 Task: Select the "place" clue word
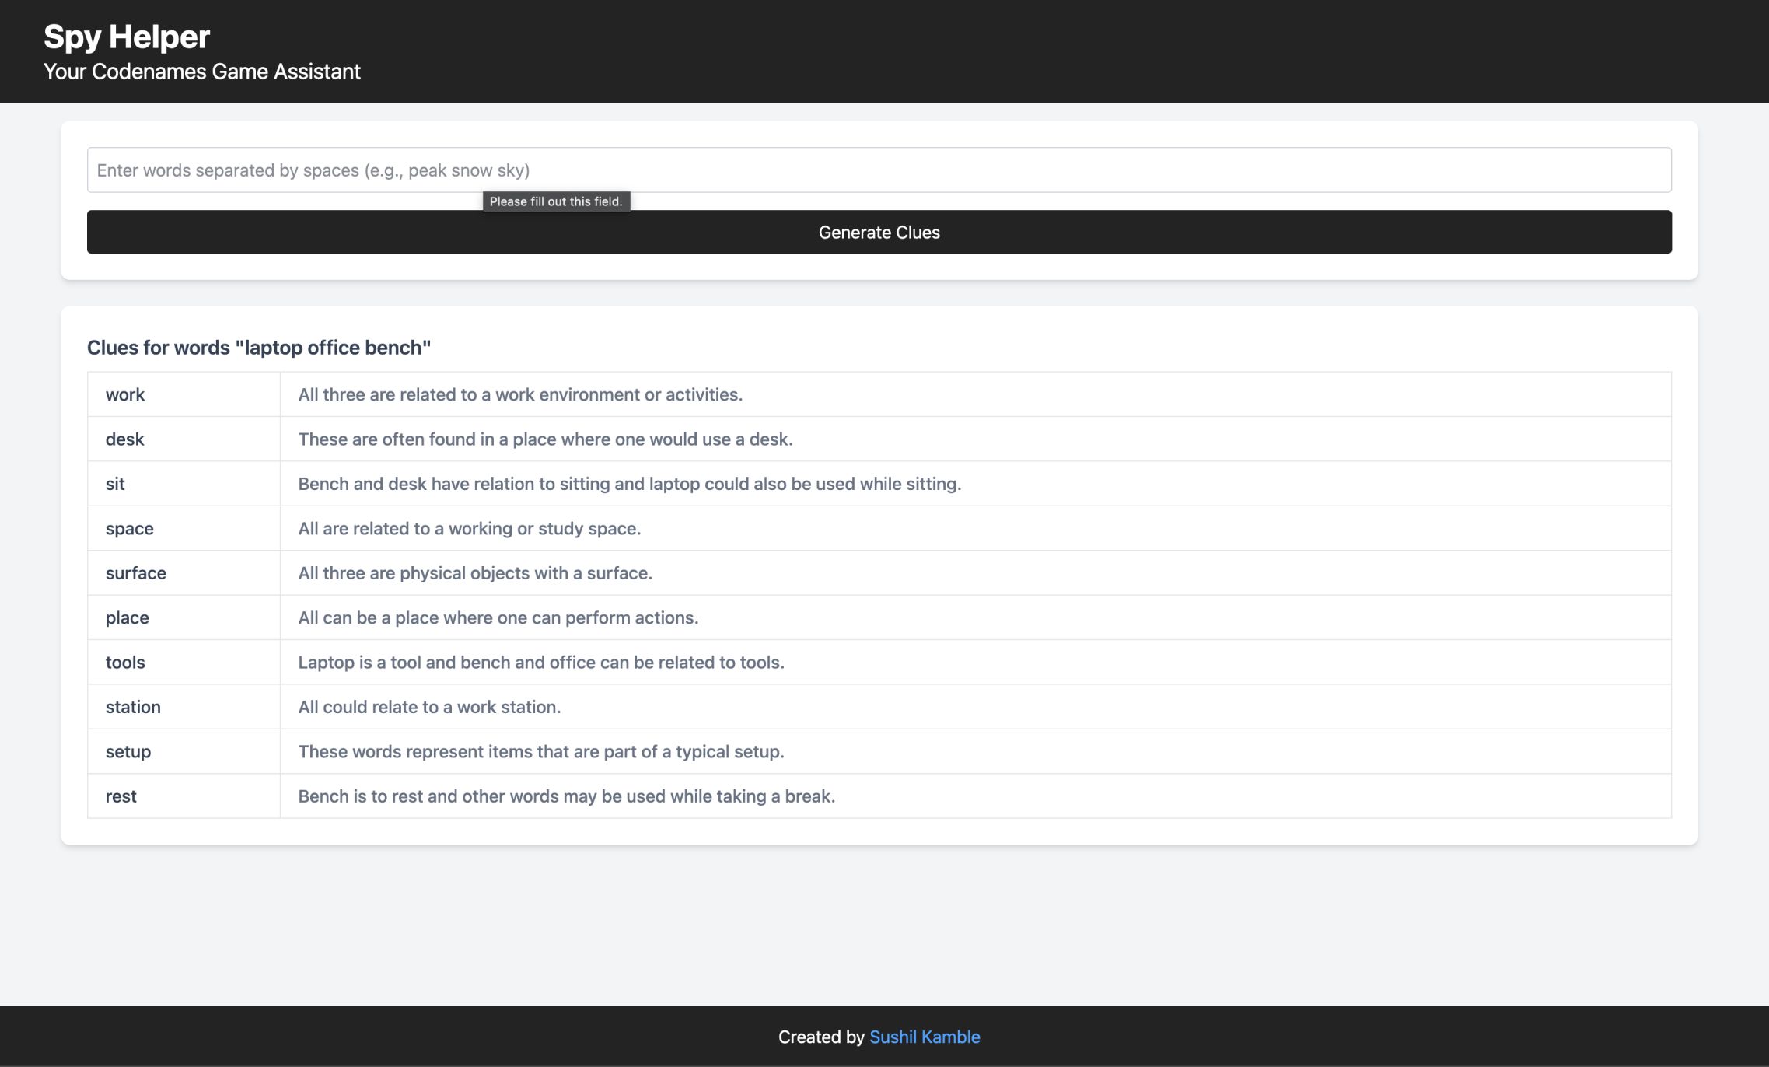[128, 617]
